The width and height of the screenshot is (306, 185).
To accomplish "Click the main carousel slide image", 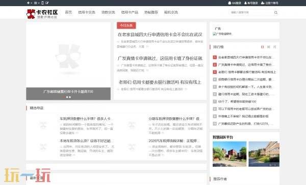I will 68,55.
